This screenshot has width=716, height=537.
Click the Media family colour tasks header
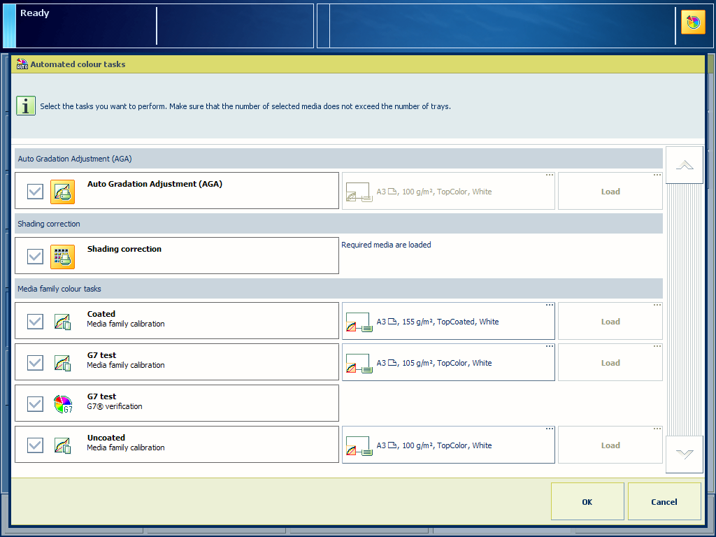pos(339,289)
